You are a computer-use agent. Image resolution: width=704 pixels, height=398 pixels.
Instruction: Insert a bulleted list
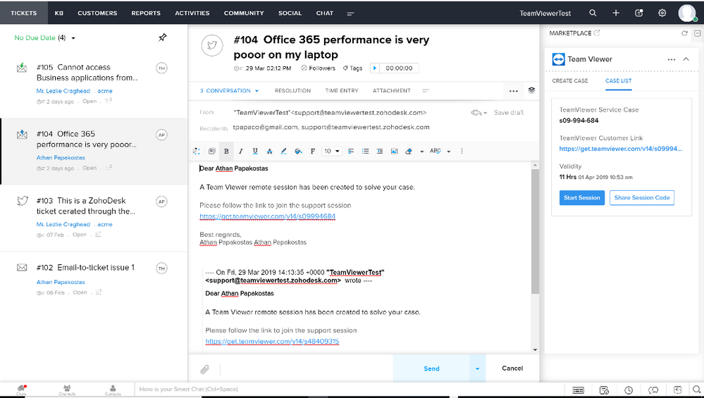coord(366,151)
